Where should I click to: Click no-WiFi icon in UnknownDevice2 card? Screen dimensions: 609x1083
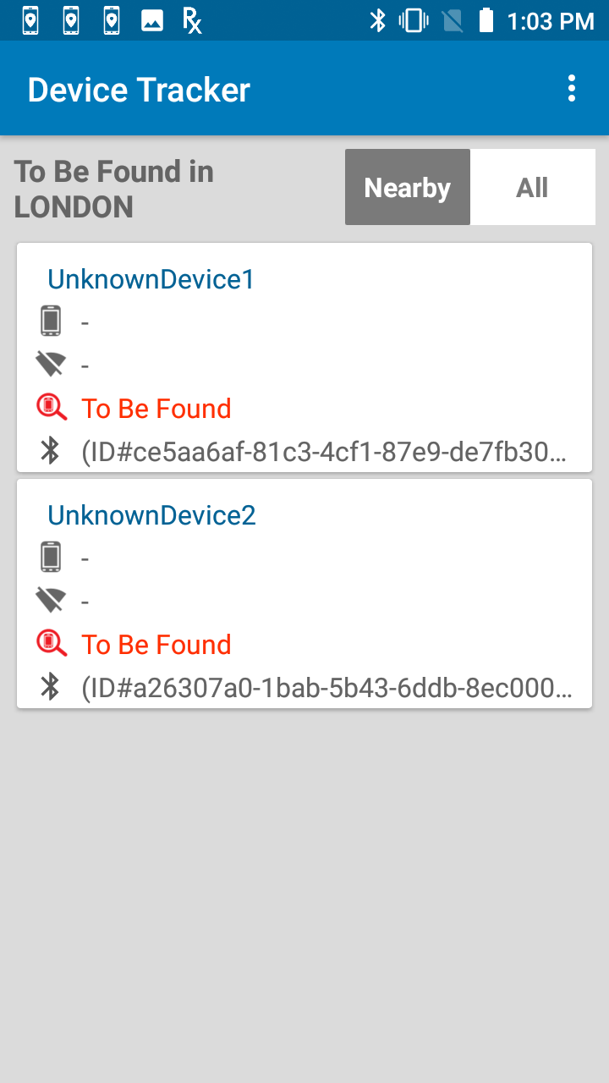[51, 601]
